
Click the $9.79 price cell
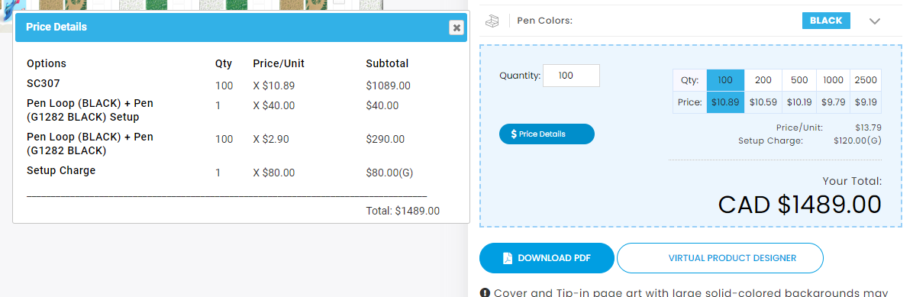tap(833, 102)
